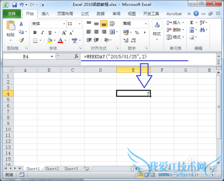Toggle top vertical alignment
This screenshot has height=181, width=224.
click(x=89, y=23)
